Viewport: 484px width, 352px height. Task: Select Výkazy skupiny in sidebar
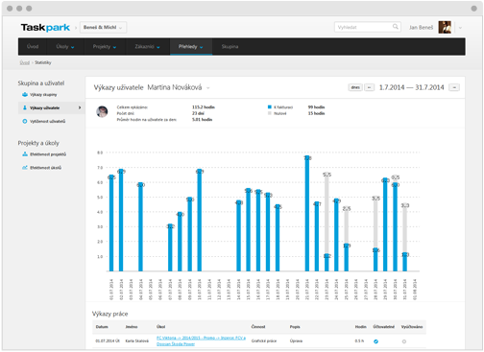coord(43,95)
